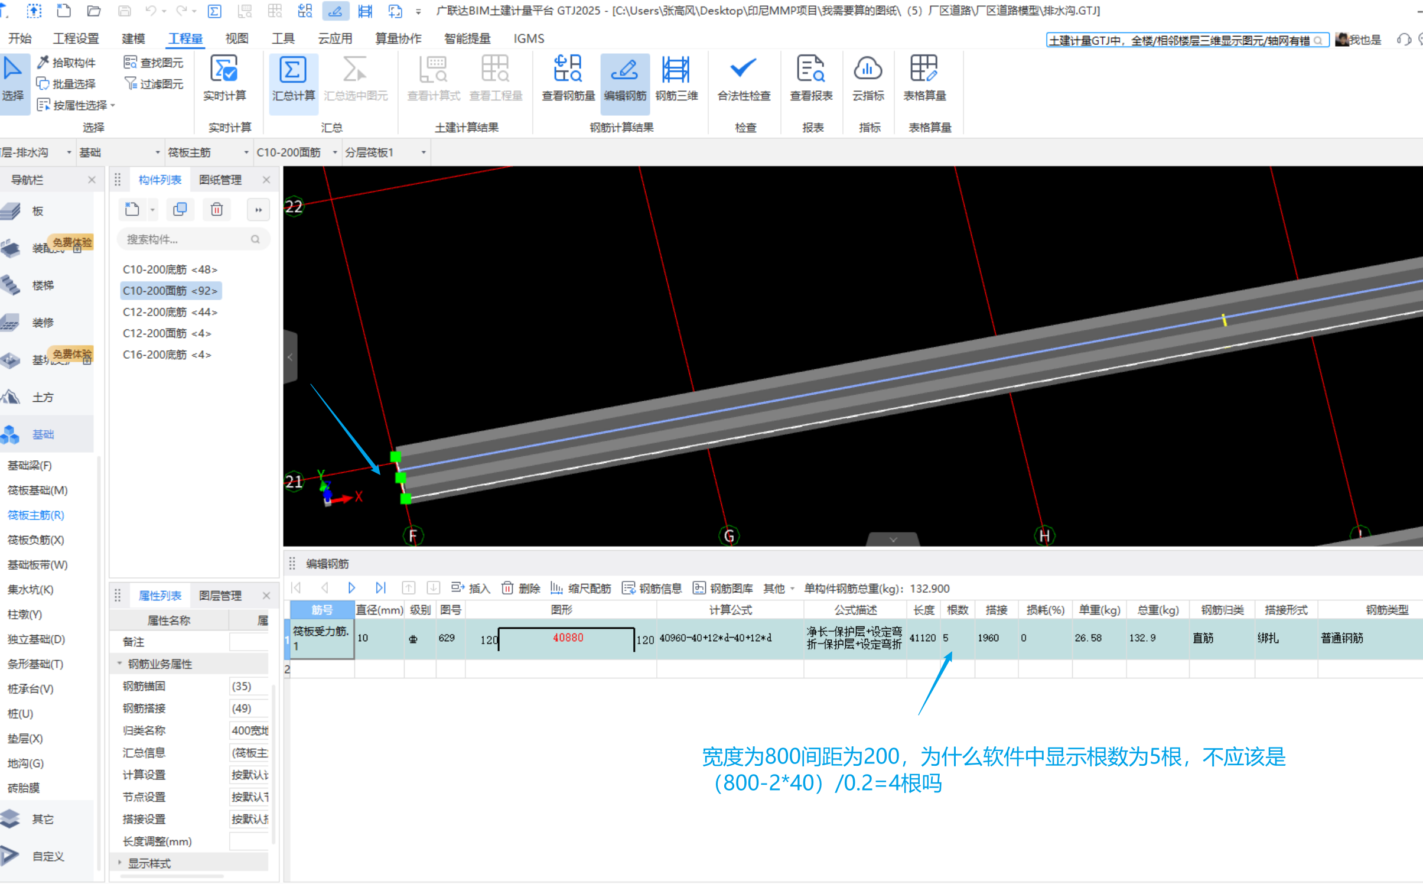Open 表格算量 table quantity tool
Image resolution: width=1423 pixels, height=884 pixels.
924,80
